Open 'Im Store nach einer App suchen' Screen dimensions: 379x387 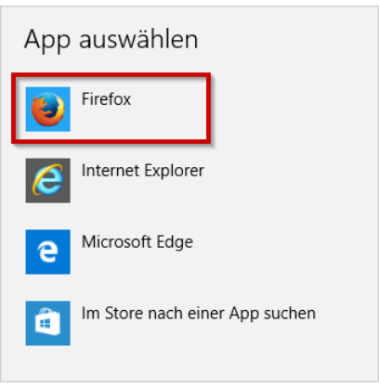199,314
